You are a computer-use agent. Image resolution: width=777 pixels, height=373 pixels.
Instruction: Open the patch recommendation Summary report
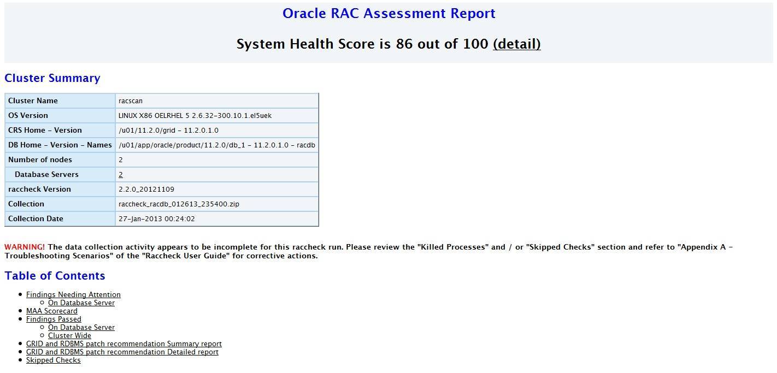pyautogui.click(x=123, y=344)
